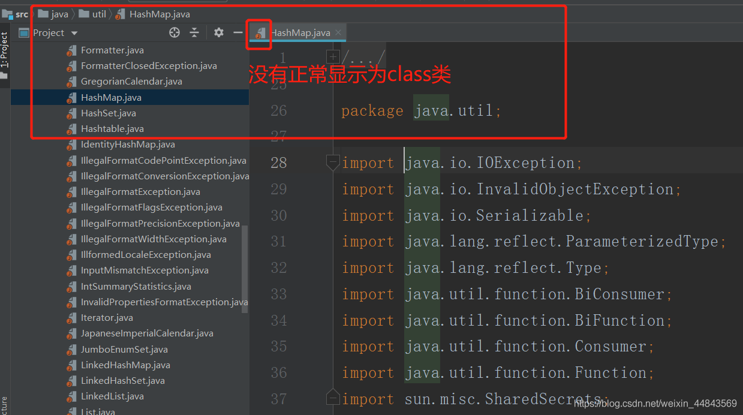Select InputMismatchException.java in tree
Viewport: 743px width, 415px height.
[x=145, y=270]
